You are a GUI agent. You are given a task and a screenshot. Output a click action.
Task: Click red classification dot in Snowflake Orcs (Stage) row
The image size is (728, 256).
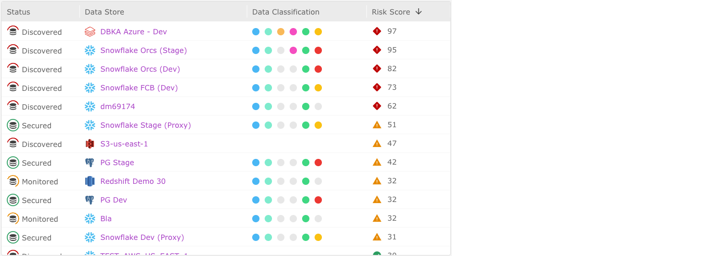(318, 50)
